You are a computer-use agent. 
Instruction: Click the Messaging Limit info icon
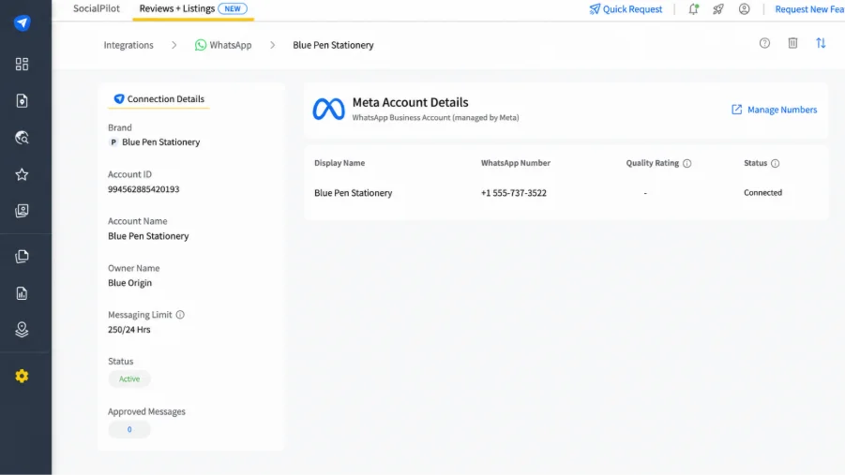coord(180,315)
